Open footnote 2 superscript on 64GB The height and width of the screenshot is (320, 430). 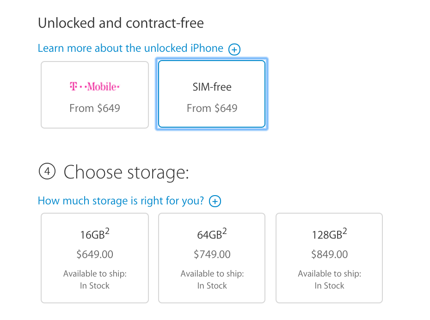225,231
